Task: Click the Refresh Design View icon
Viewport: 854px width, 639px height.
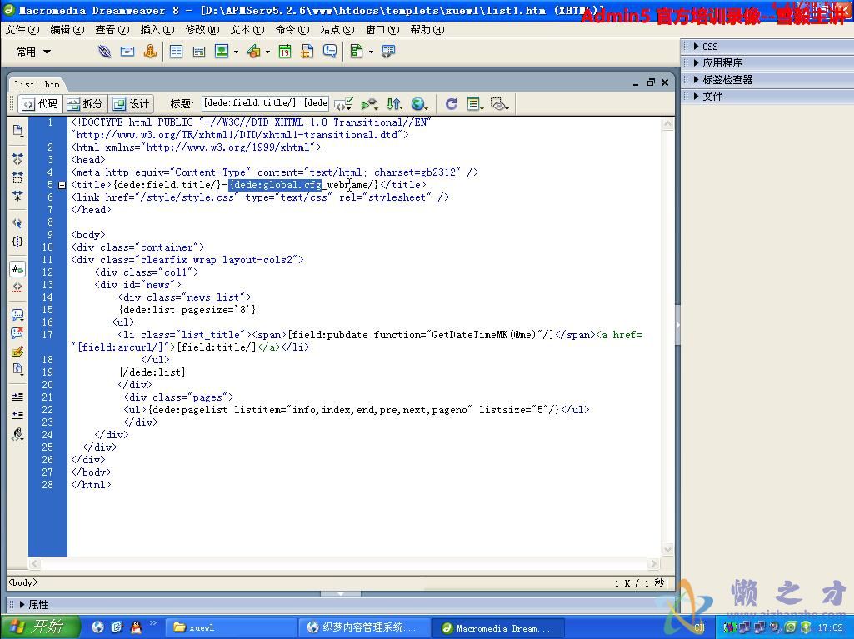Action: pos(451,104)
